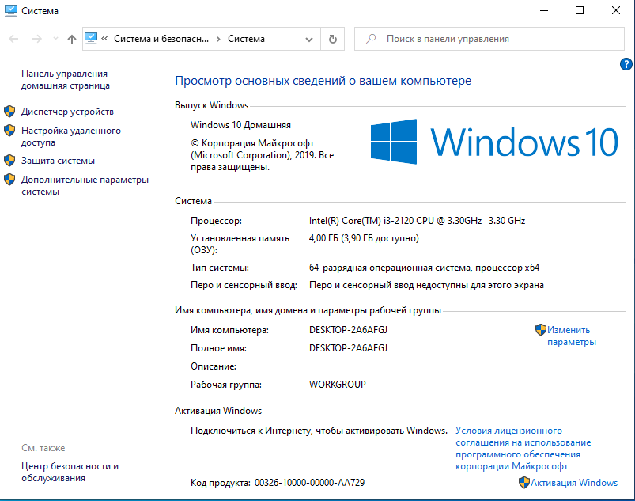Focus the Control Panel search field
This screenshot has width=635, height=501.
(x=489, y=39)
